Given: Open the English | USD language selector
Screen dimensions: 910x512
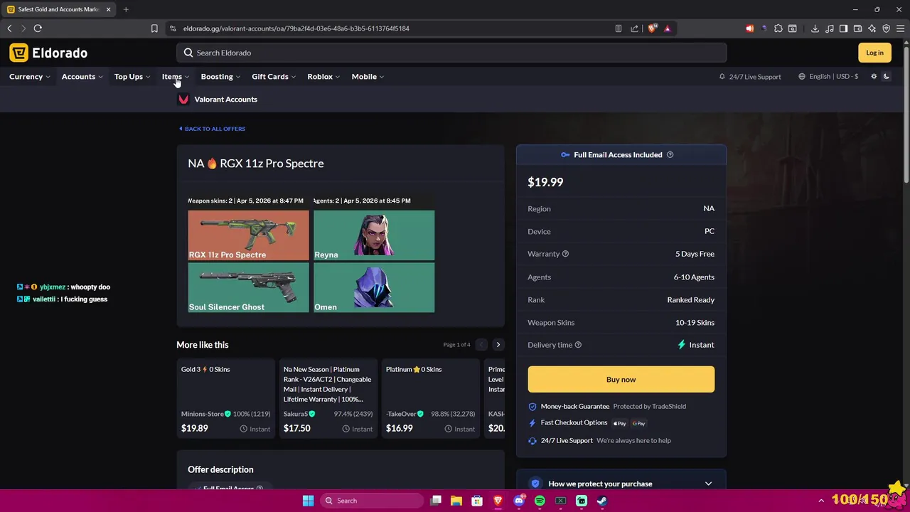Looking at the screenshot, I should coord(828,76).
